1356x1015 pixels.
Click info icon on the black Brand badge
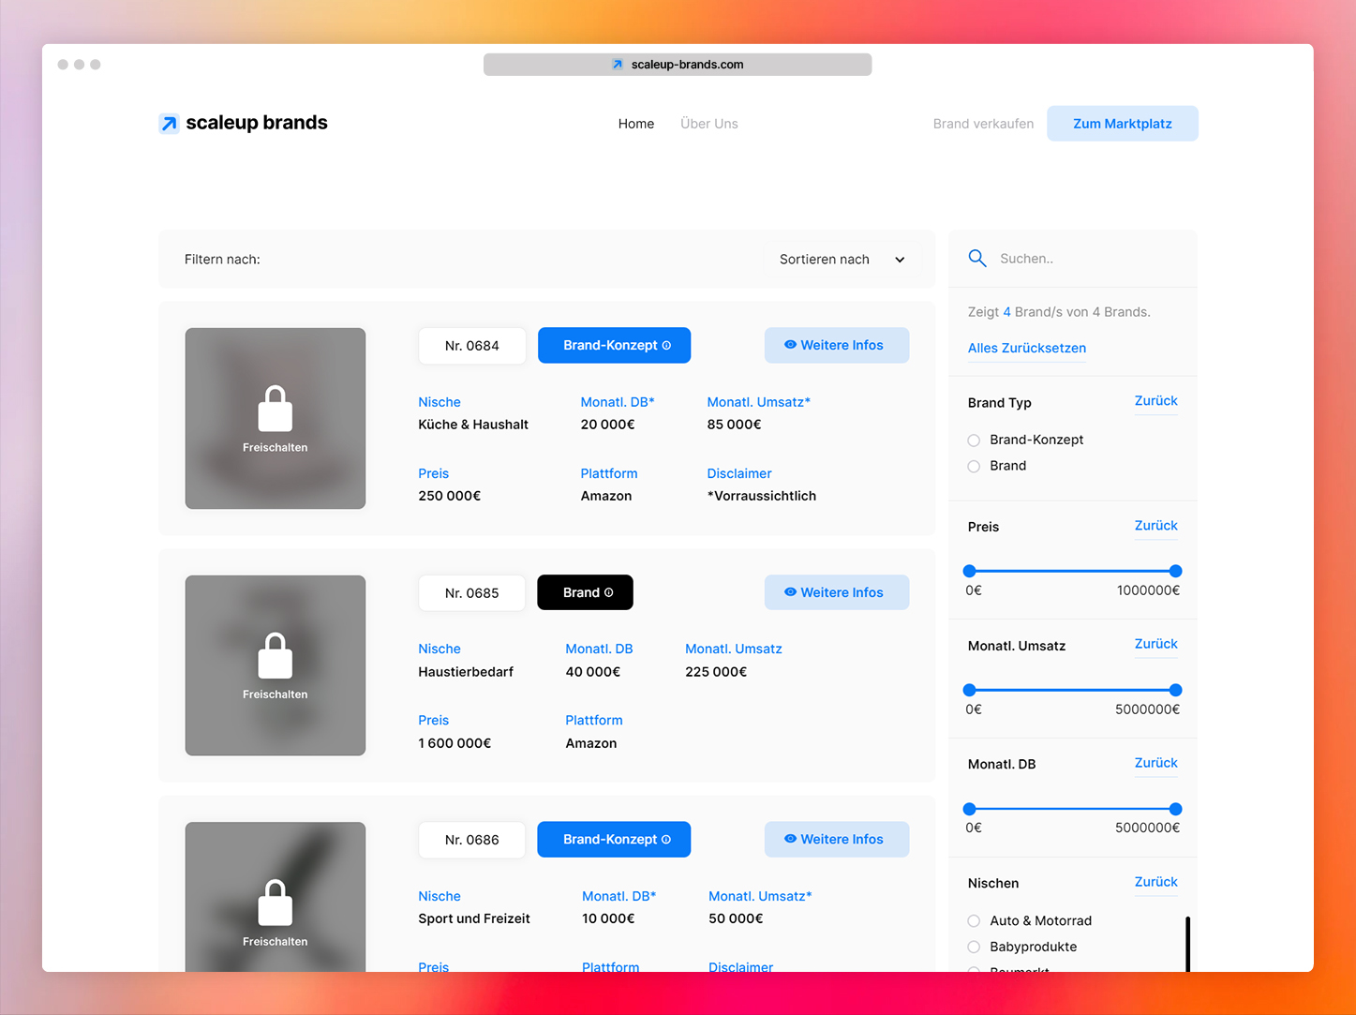pyautogui.click(x=608, y=593)
